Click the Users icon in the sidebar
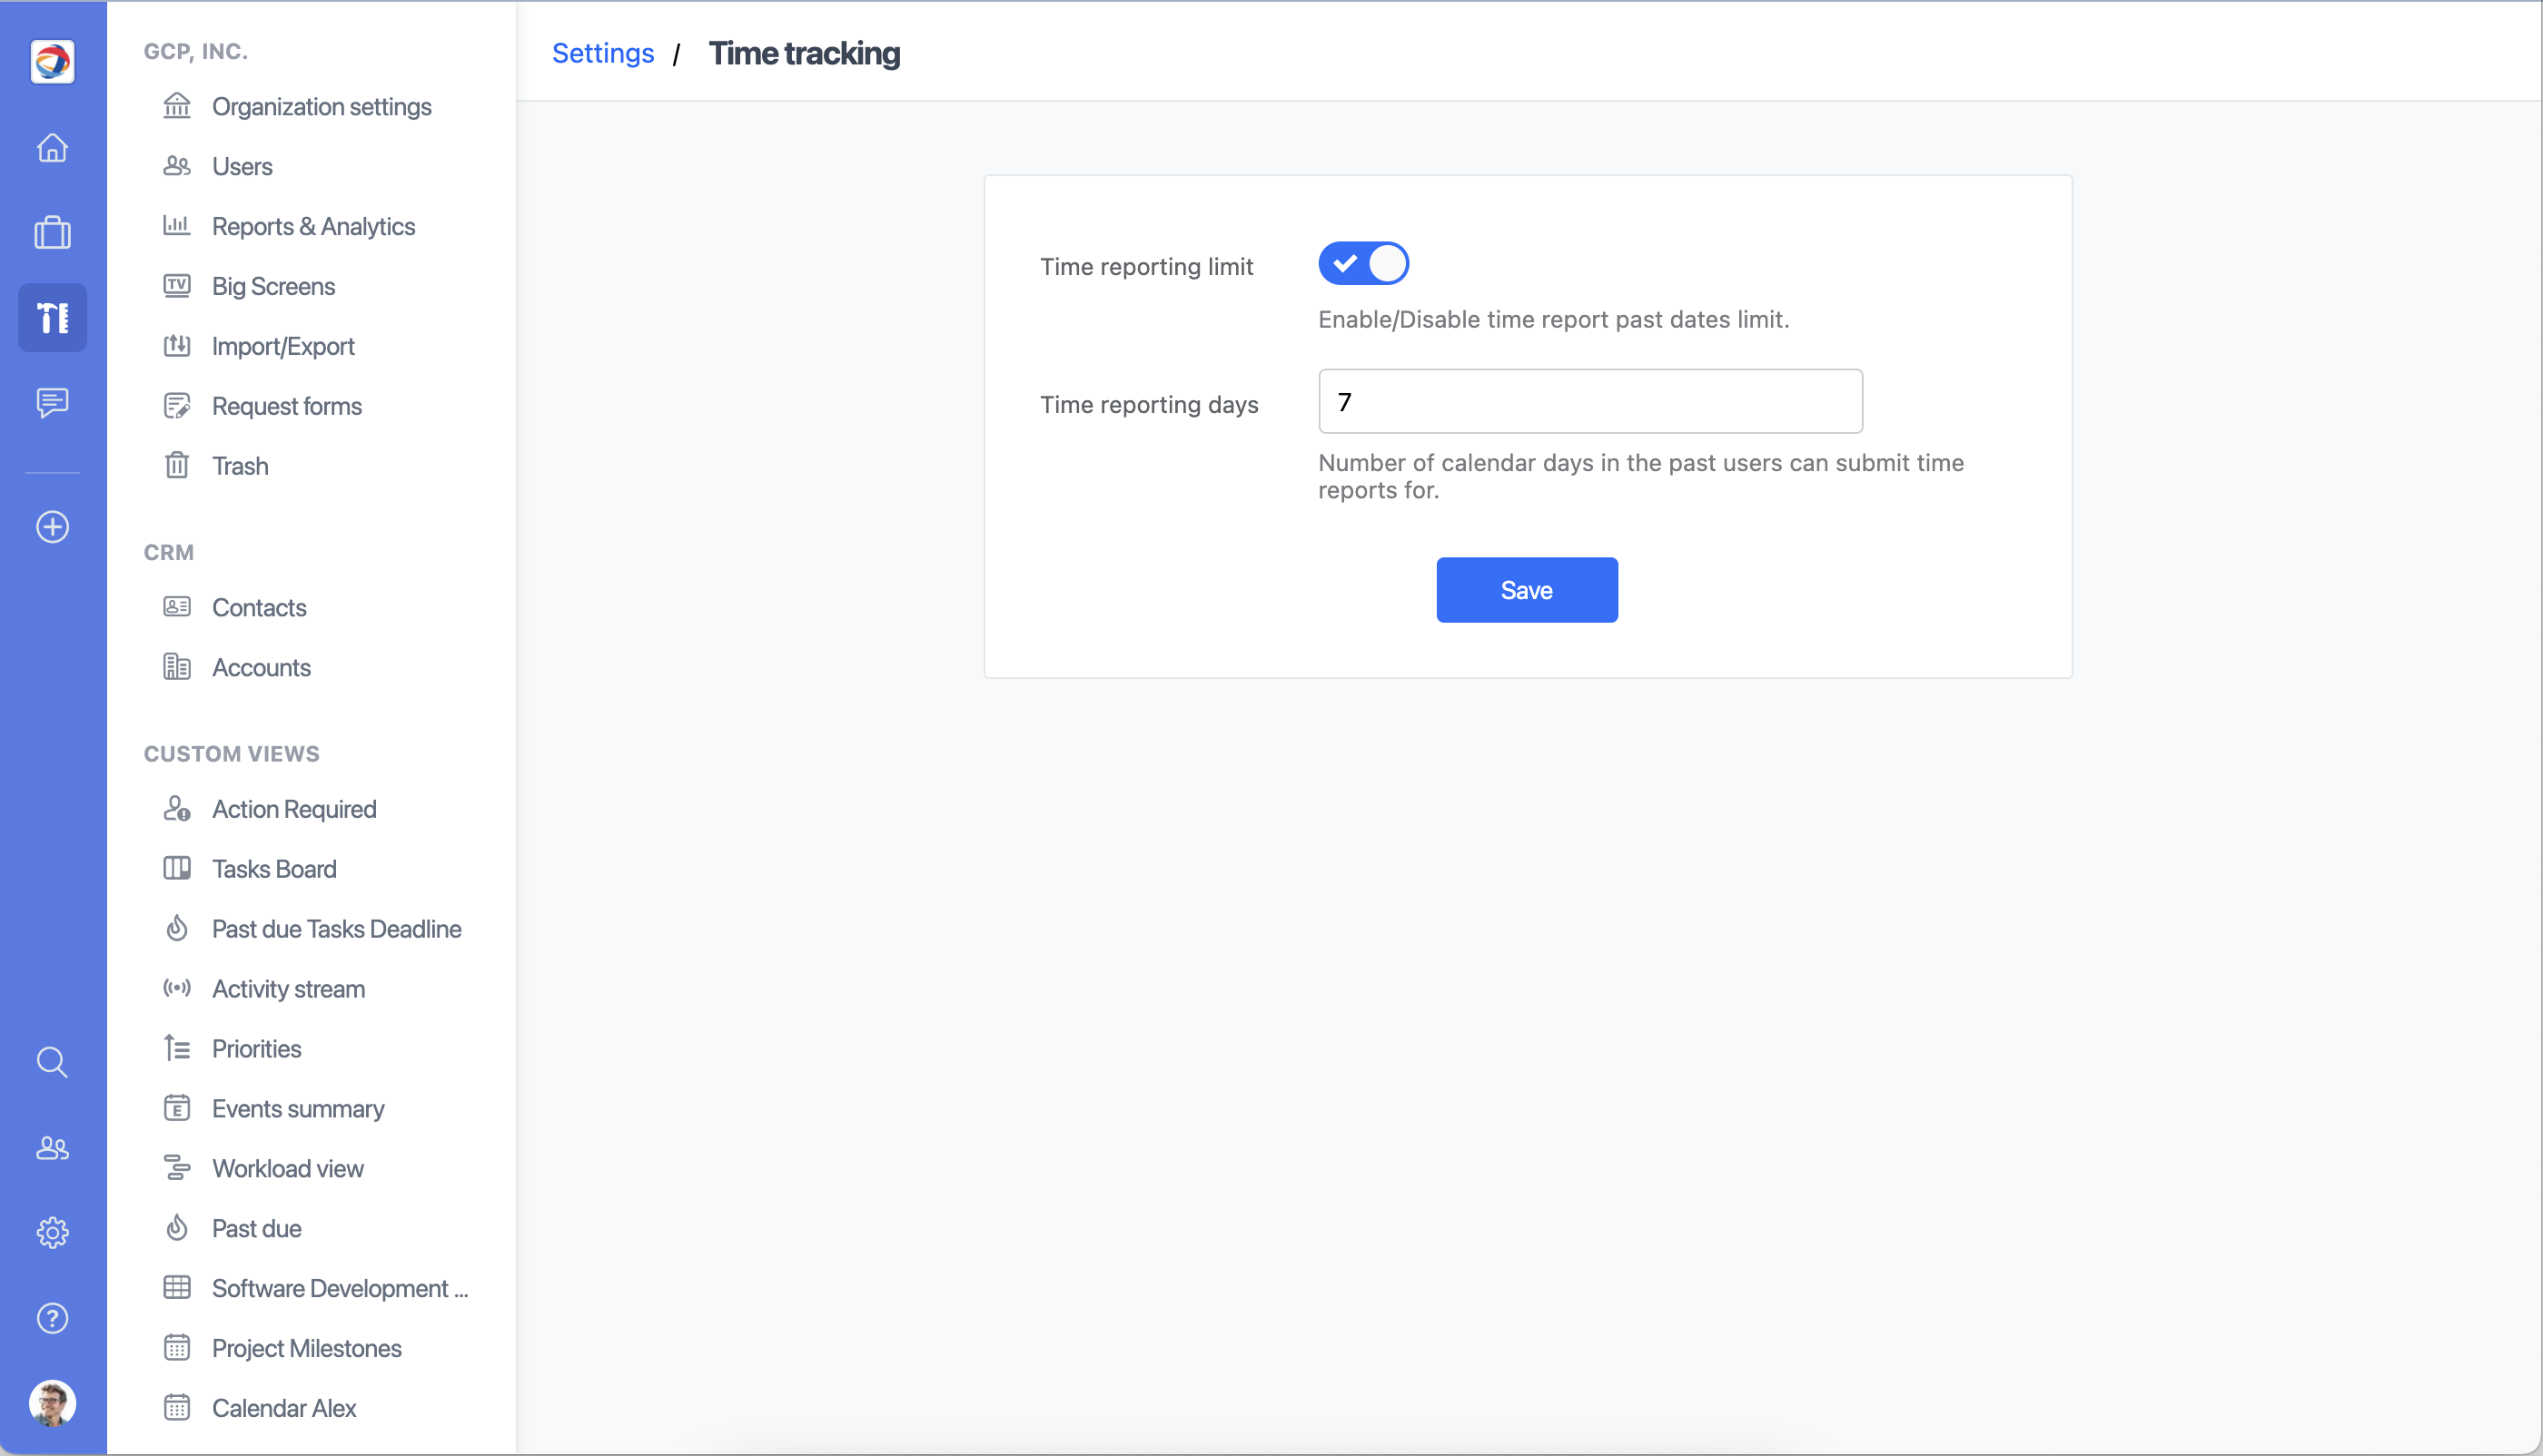Viewport: 2543px width, 1456px height. pyautogui.click(x=177, y=166)
